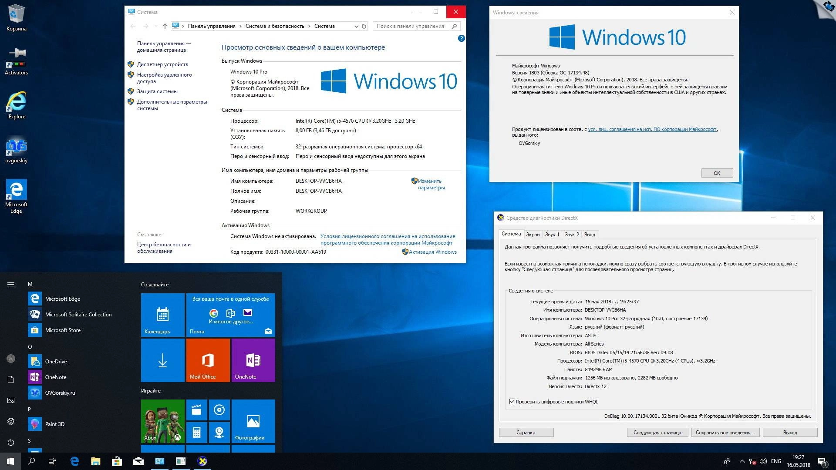The width and height of the screenshot is (836, 470).
Task: Launch Microsoft Edge from the desktop icon
Action: tap(16, 196)
